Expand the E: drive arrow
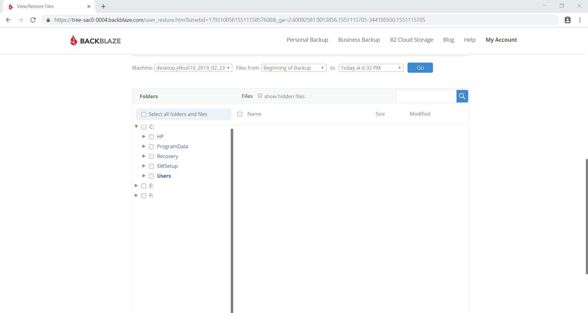Viewport: 588px width, 313px height. click(x=136, y=185)
